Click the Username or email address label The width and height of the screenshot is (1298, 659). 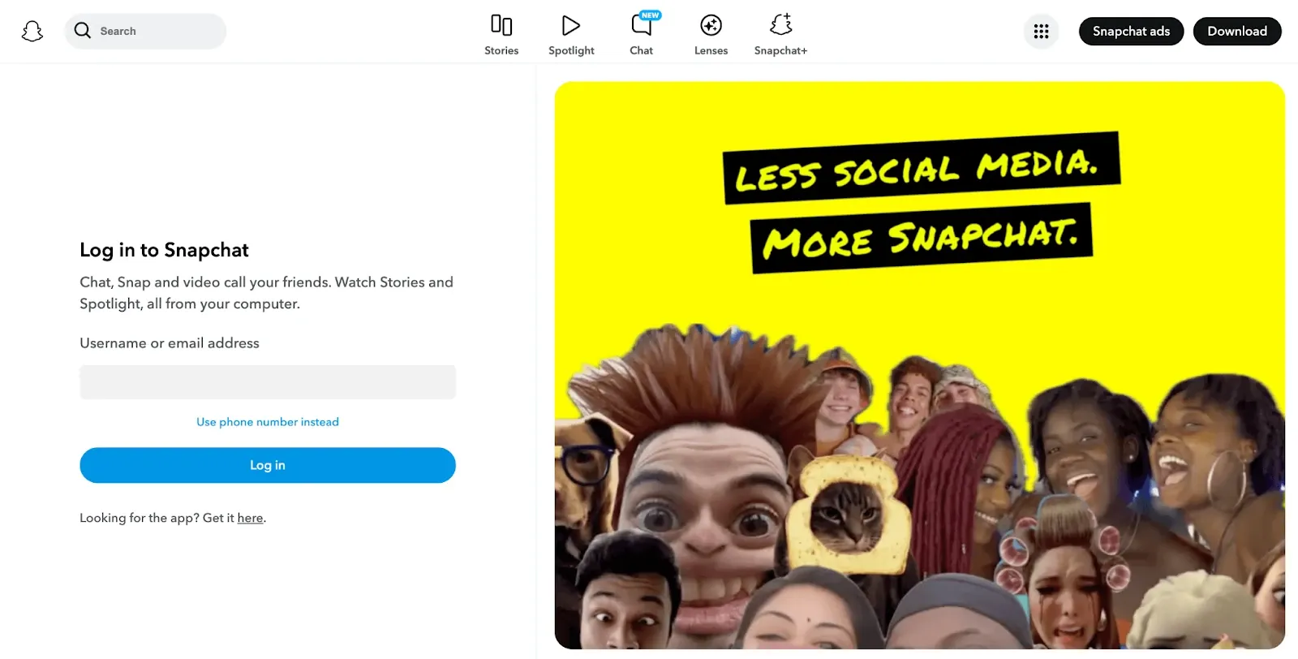(170, 343)
